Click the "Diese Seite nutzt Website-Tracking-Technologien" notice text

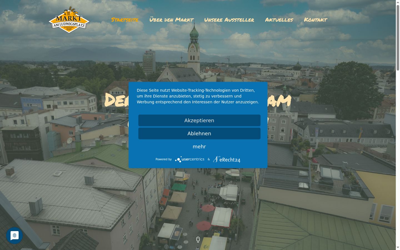[198, 96]
